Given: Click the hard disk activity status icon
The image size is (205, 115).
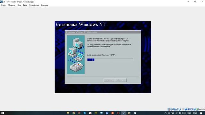Looking at the screenshot, I should pos(169,109).
